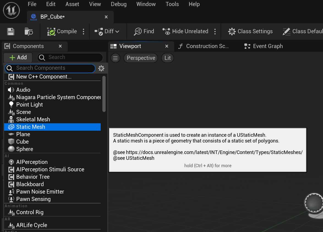The width and height of the screenshot is (323, 232).
Task: Close the Components panel
Action: 60,46
